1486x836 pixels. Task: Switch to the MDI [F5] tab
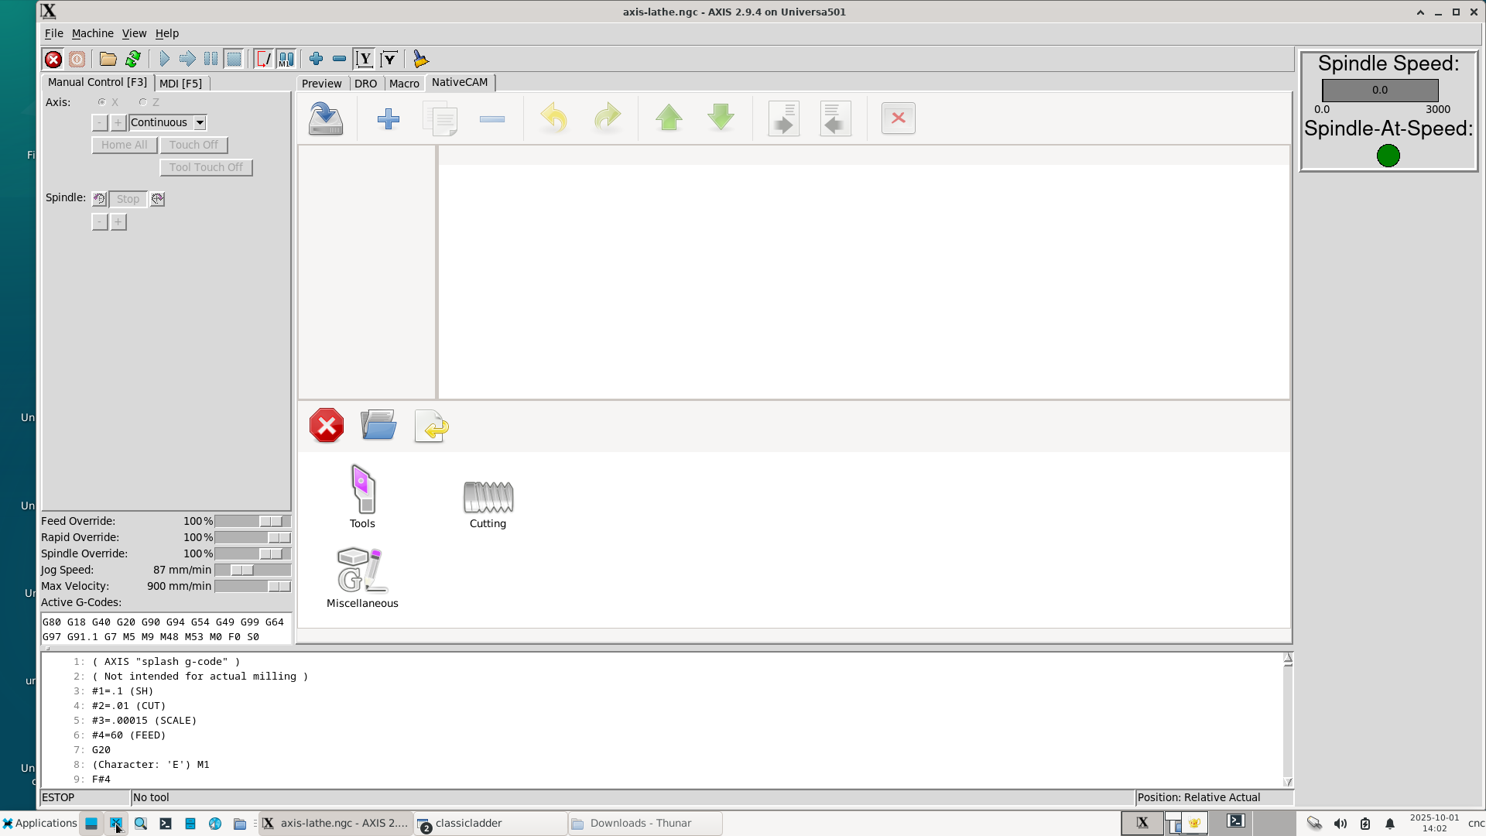click(180, 84)
